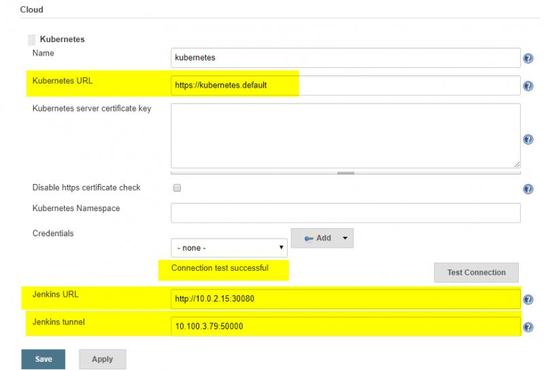Open help for the Jenkins tunnel field
The width and height of the screenshot is (544, 370).
point(528,327)
